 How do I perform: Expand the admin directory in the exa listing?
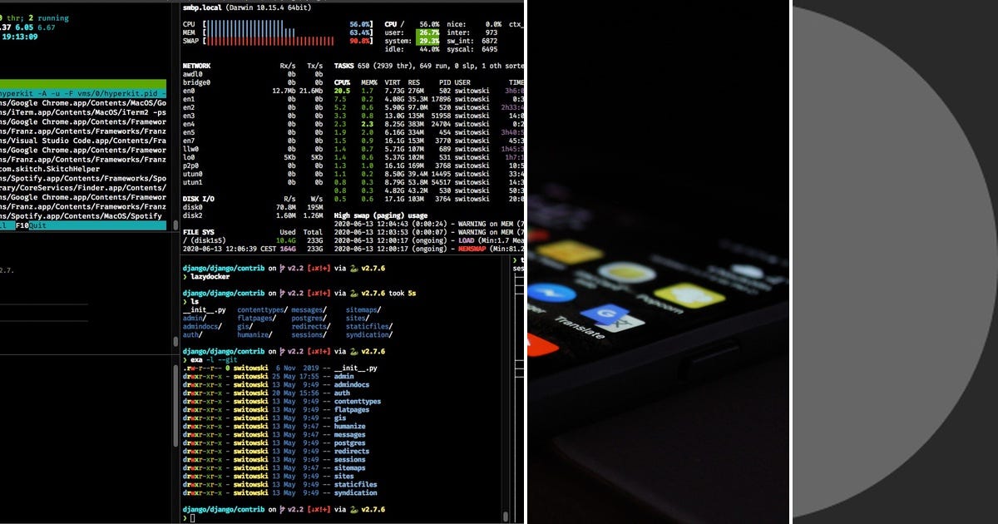point(343,376)
